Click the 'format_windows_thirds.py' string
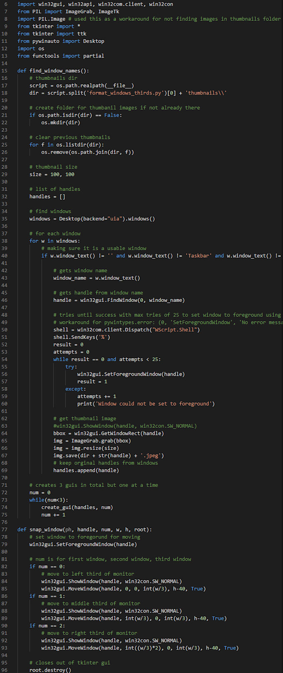The height and width of the screenshot is (673, 283). [x=125, y=93]
